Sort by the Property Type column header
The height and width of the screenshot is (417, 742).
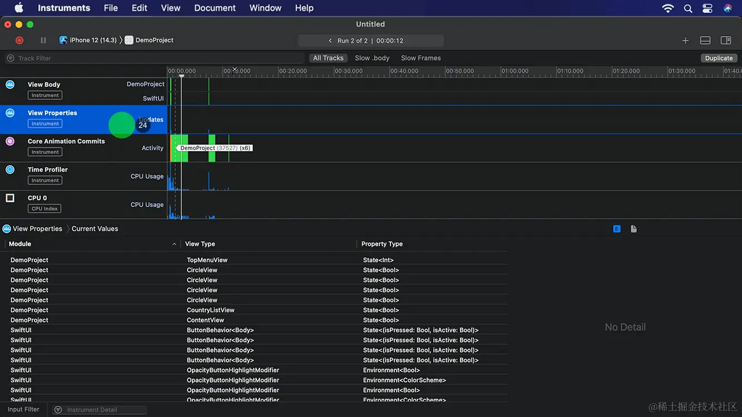382,244
